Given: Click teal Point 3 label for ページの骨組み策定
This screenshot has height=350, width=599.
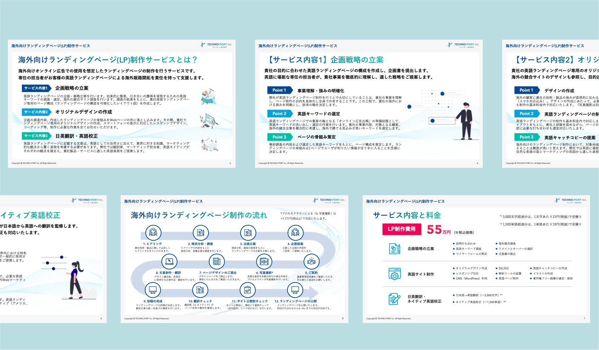Looking at the screenshot, I should point(280,137).
